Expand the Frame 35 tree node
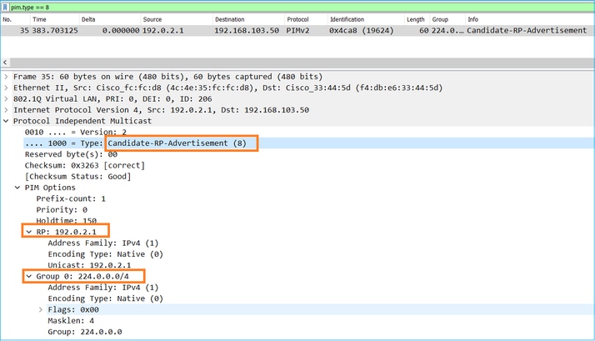595x341 pixels. click(6, 77)
